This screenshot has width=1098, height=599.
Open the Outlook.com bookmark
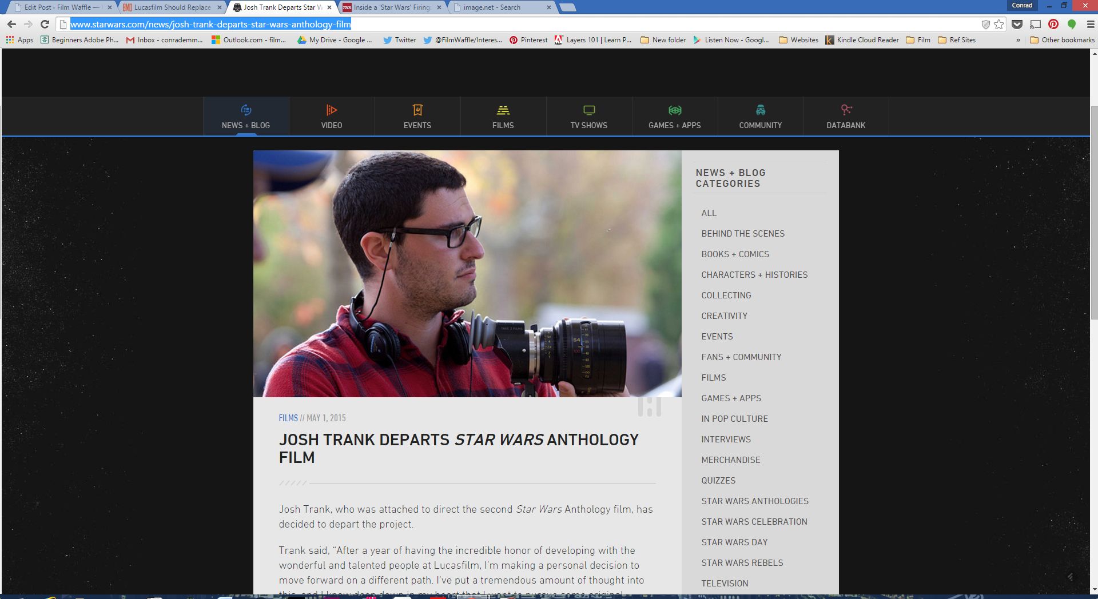(249, 40)
